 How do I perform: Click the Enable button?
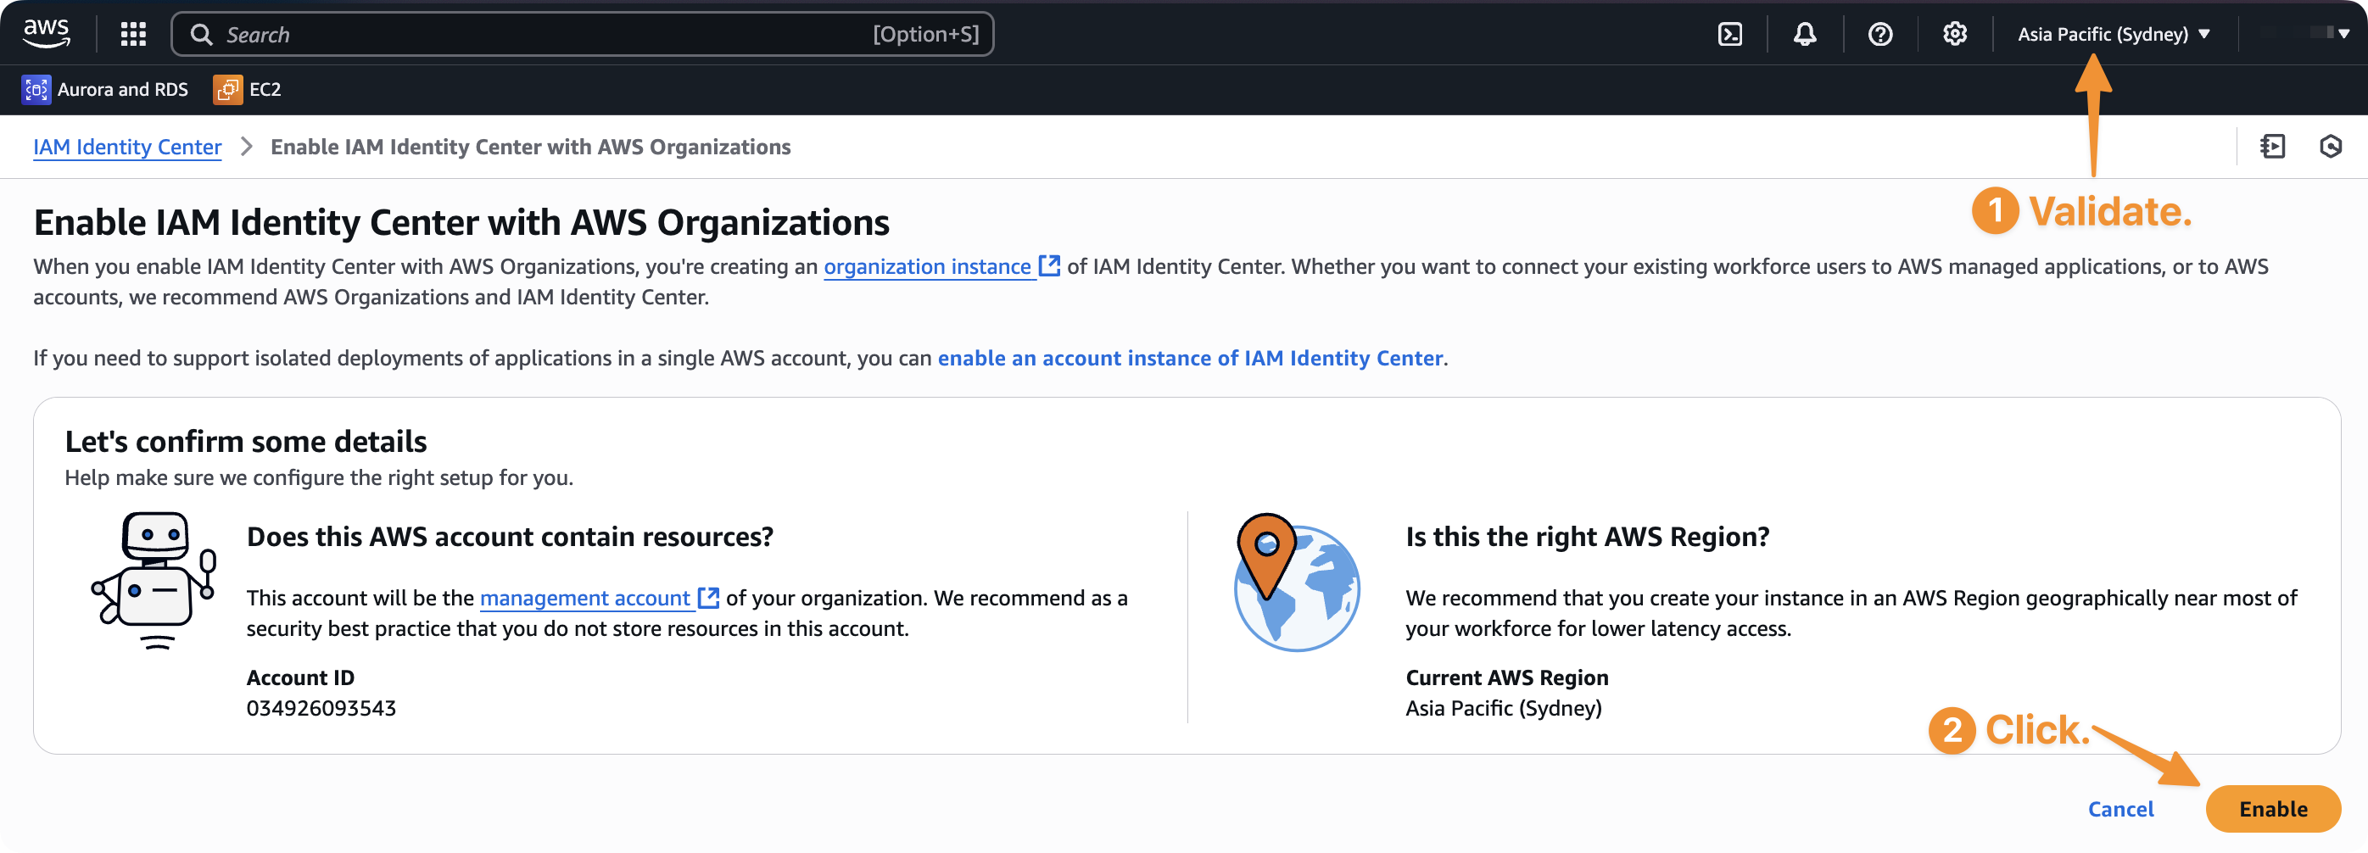click(2273, 809)
